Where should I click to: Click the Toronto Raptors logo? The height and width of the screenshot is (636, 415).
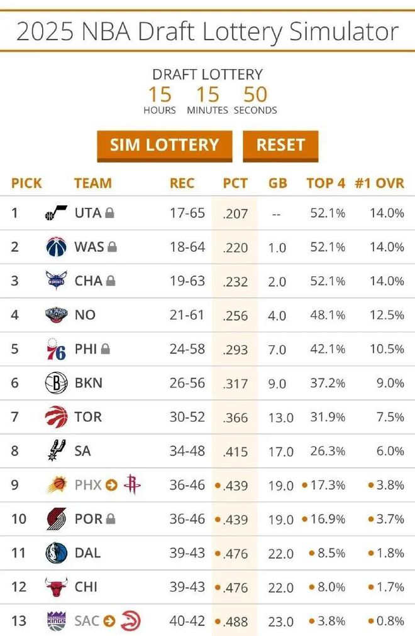coord(56,417)
